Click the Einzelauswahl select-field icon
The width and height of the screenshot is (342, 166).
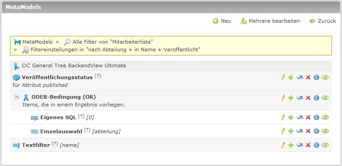click(x=35, y=131)
